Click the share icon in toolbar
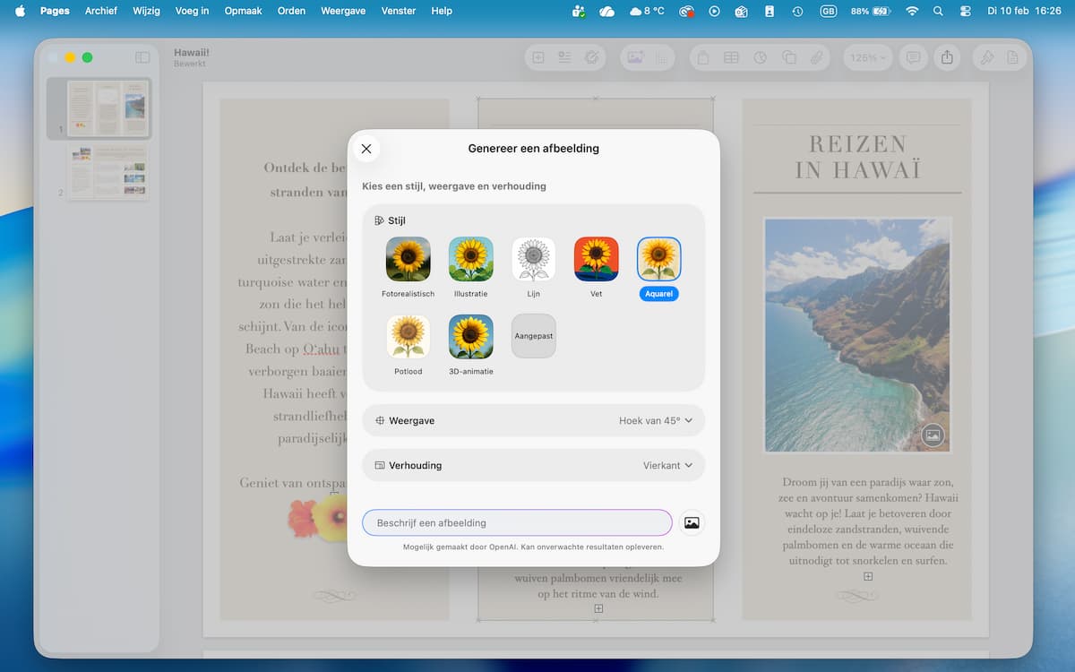 pos(947,57)
